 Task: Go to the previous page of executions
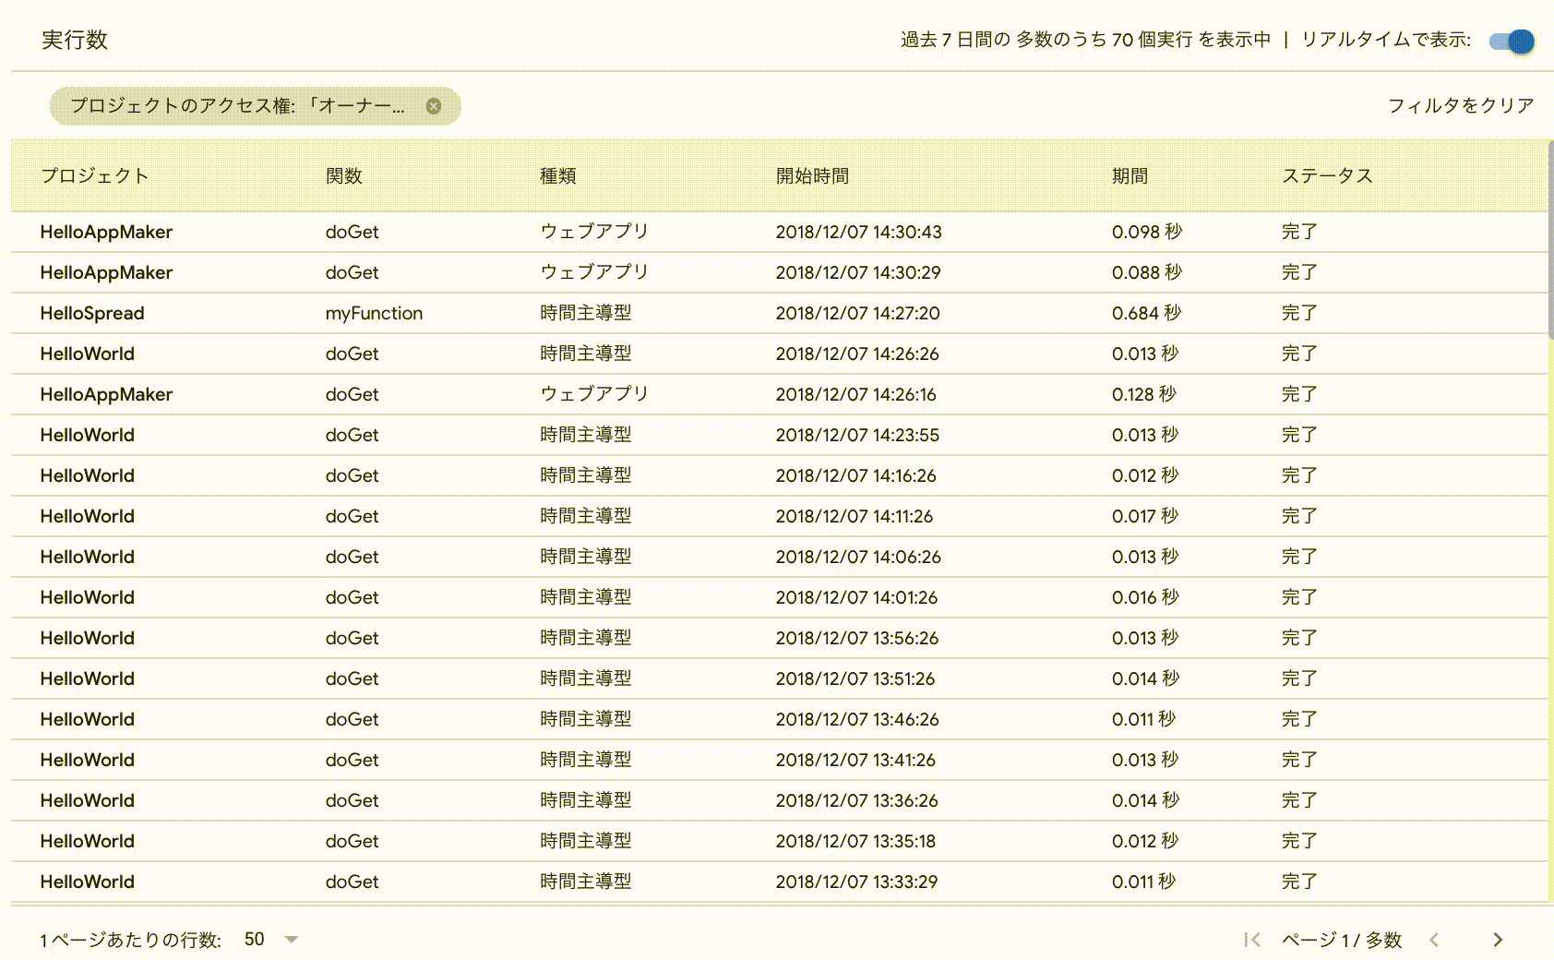[x=1434, y=940]
